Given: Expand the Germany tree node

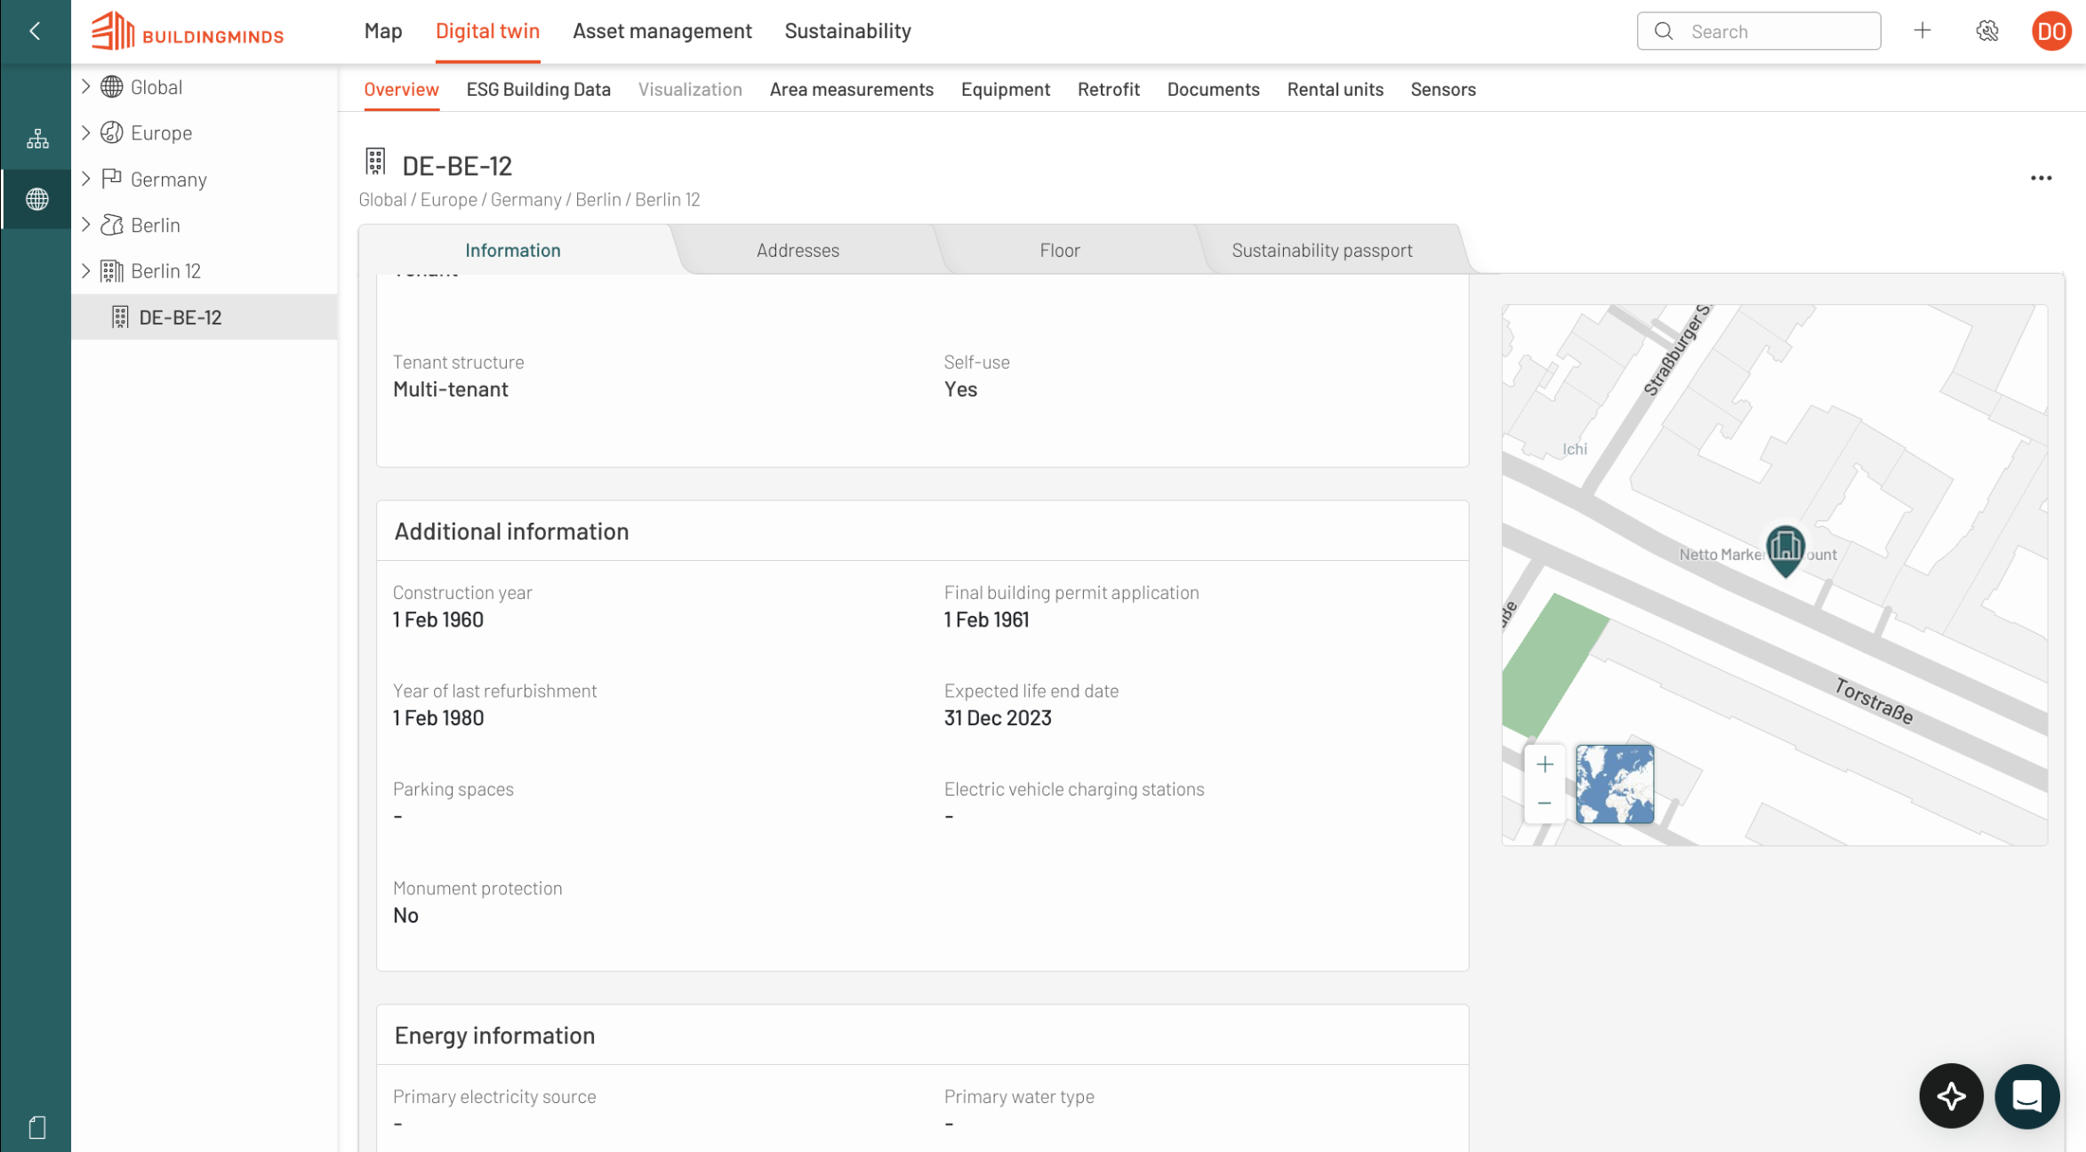Looking at the screenshot, I should click(85, 179).
